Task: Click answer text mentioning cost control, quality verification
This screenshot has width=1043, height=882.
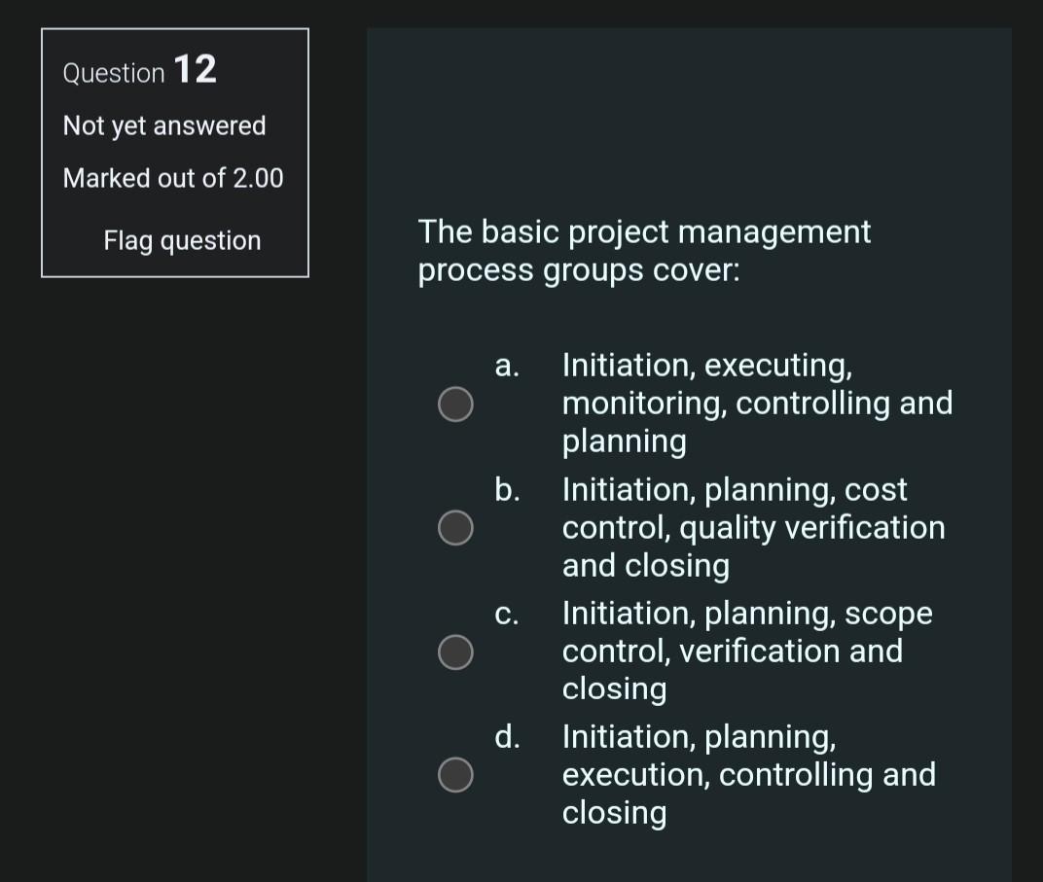Action: [753, 527]
